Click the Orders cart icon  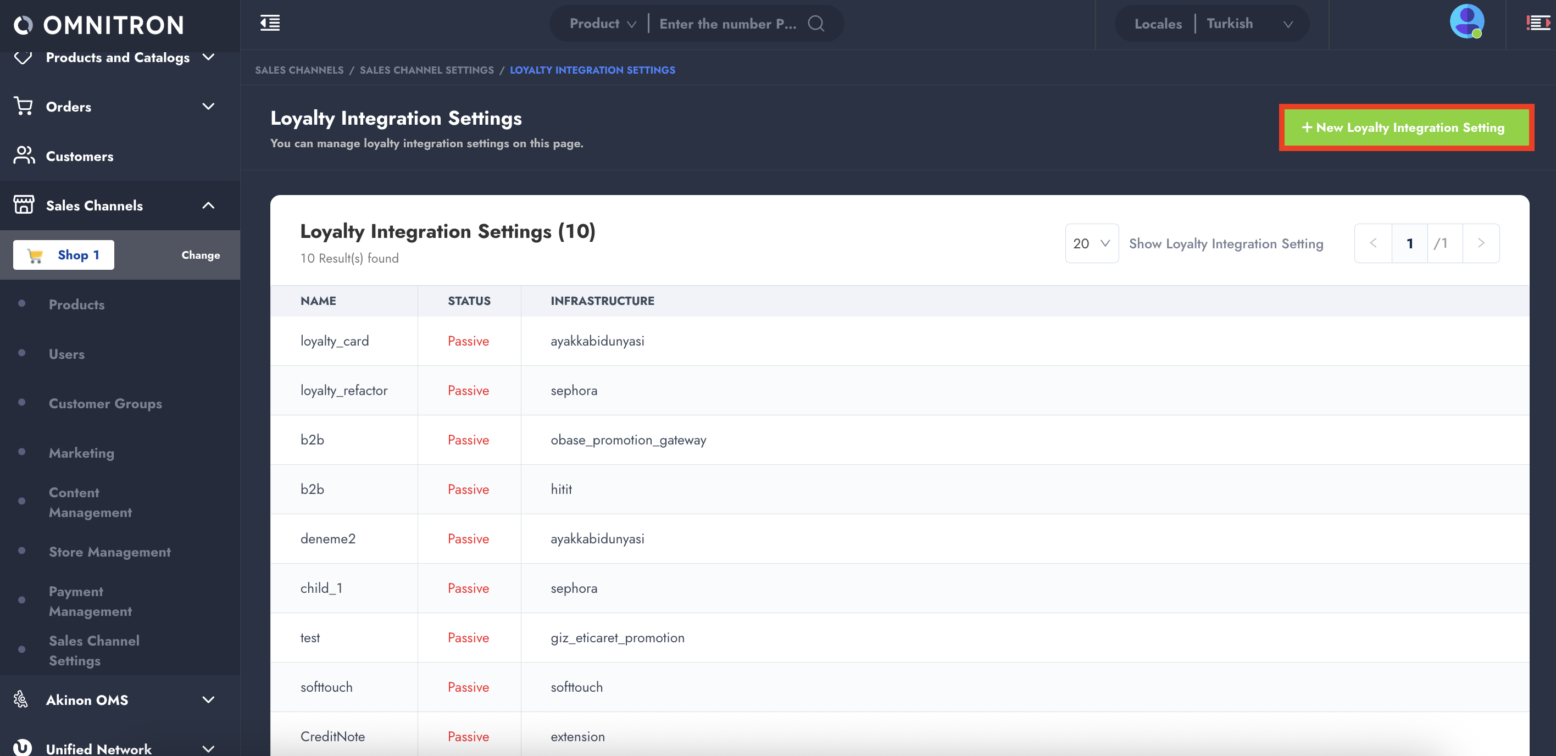click(23, 106)
